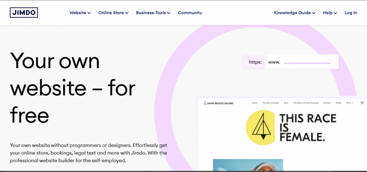Open 'This Race is Female' preview menu item
The height and width of the screenshot is (172, 367).
[x=271, y=103]
